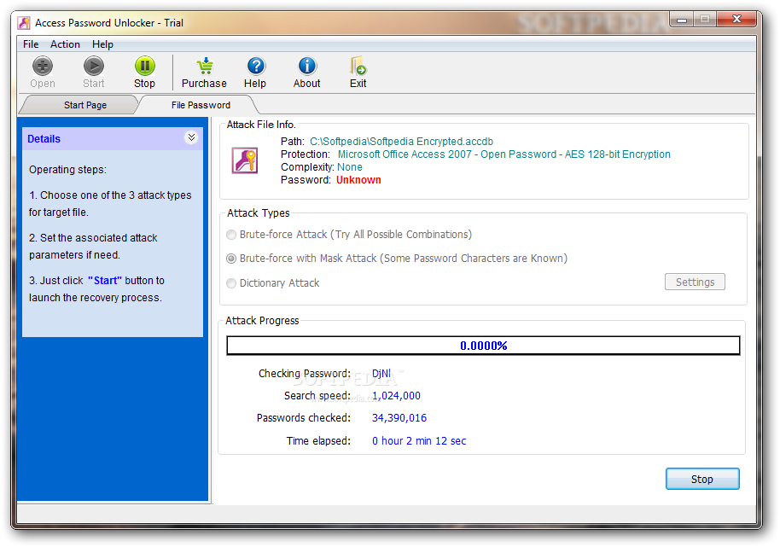Click the Stop button at bottom right
The image size is (780, 547).
(x=702, y=479)
